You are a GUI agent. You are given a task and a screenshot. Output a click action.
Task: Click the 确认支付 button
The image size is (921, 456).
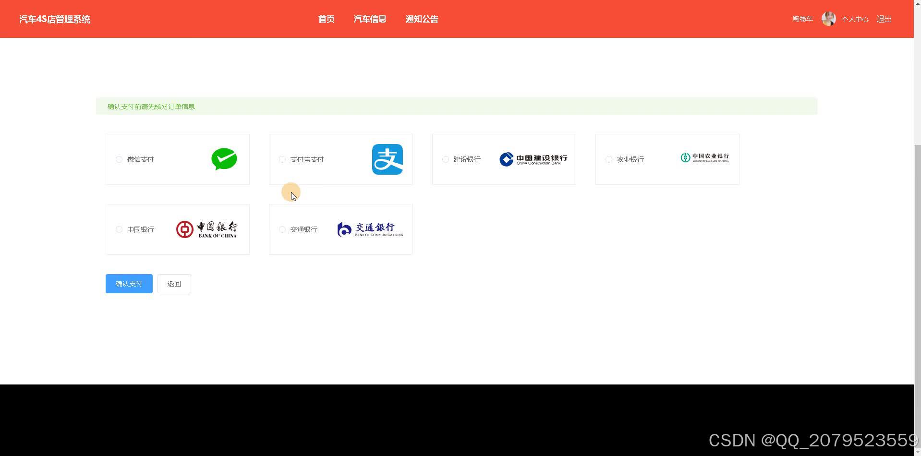click(128, 283)
